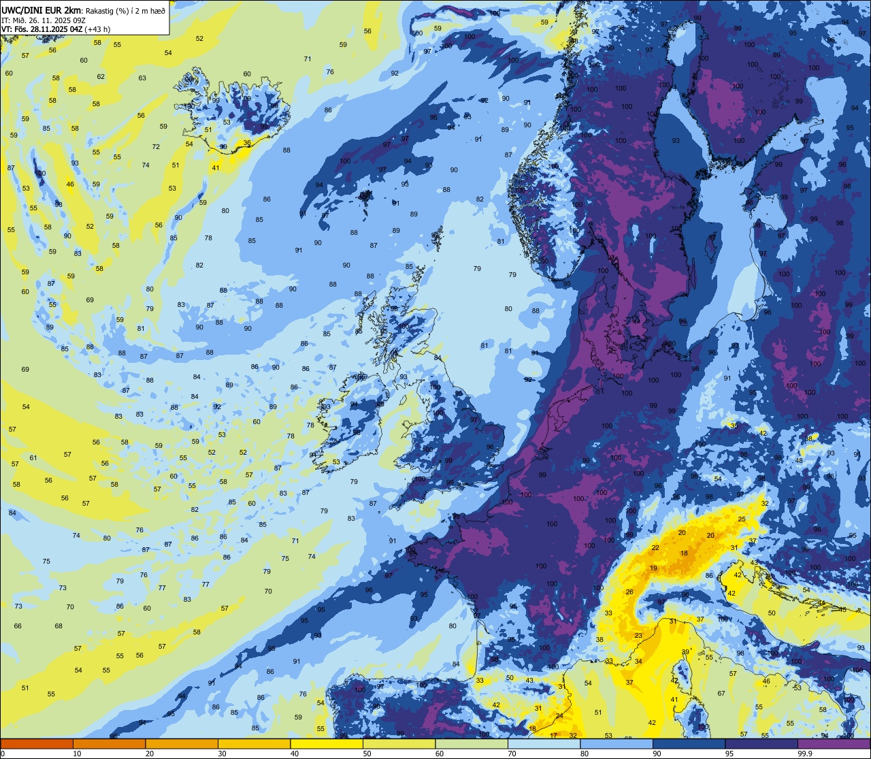Click the map value '67' over Sardinia

coord(721,693)
